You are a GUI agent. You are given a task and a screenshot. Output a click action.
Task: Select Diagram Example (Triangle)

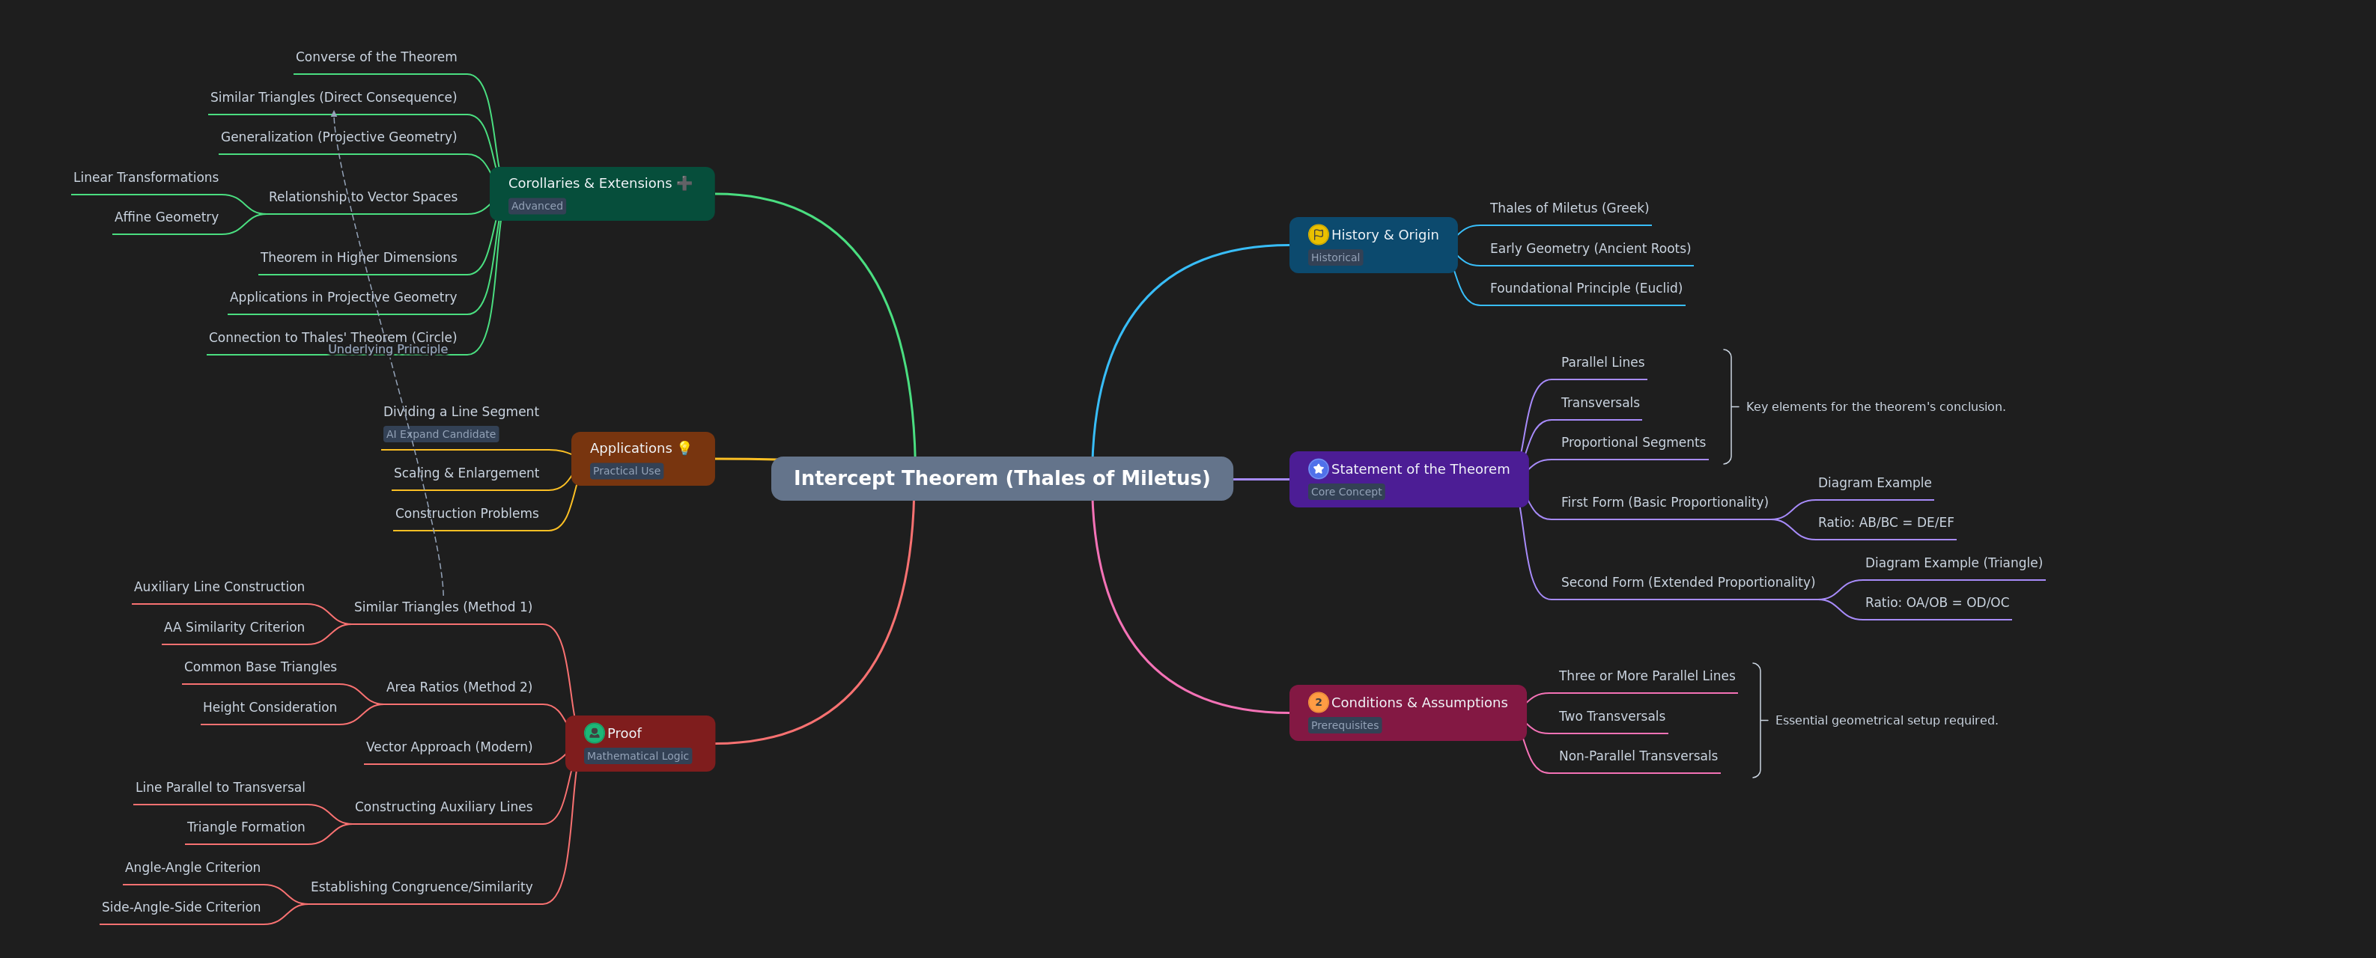(x=1953, y=564)
